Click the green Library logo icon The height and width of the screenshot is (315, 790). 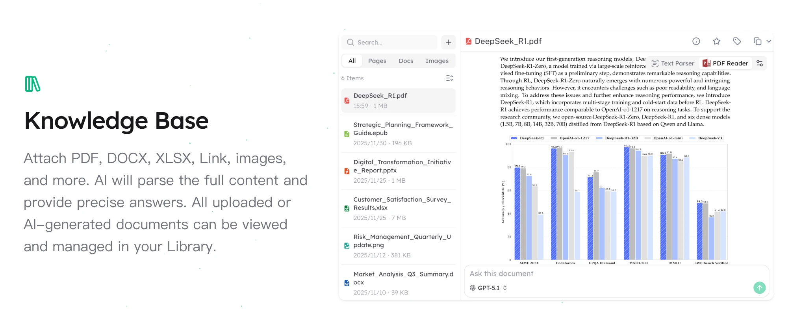click(33, 84)
